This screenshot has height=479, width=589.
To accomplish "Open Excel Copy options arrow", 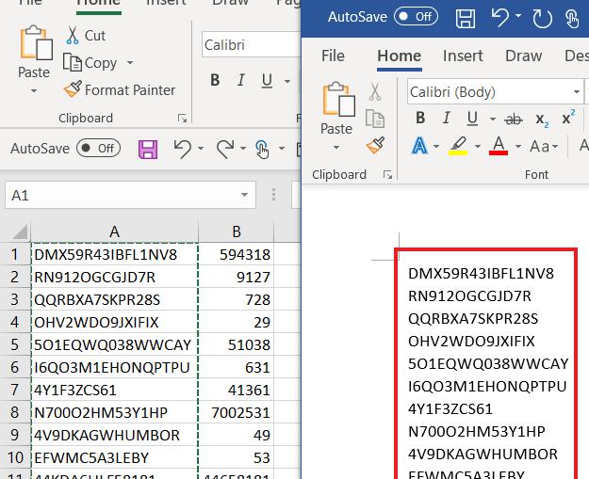I will point(130,63).
